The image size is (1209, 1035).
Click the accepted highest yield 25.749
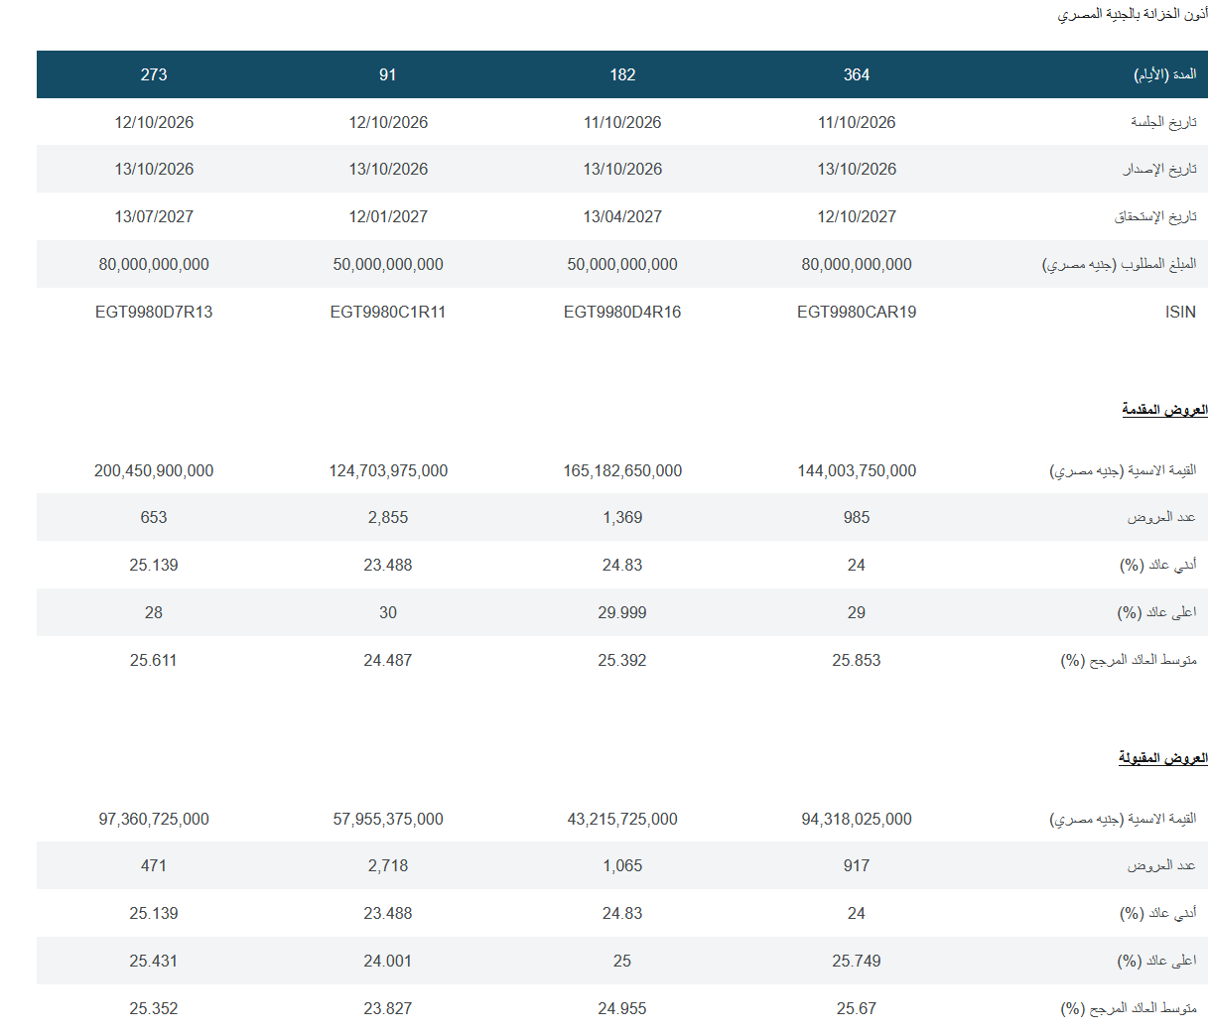[x=857, y=961]
